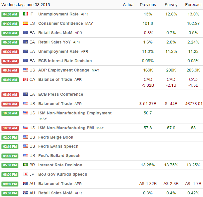Click the Japan flag icon
This screenshot has height=197, width=203.
[25, 174]
